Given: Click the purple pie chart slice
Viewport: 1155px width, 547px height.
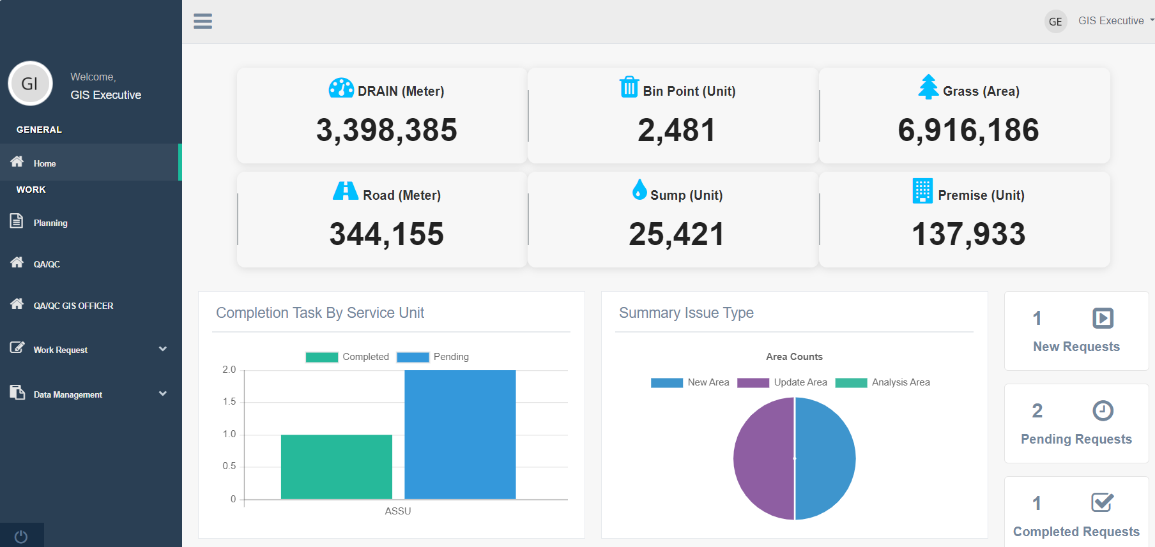Looking at the screenshot, I should [x=763, y=458].
